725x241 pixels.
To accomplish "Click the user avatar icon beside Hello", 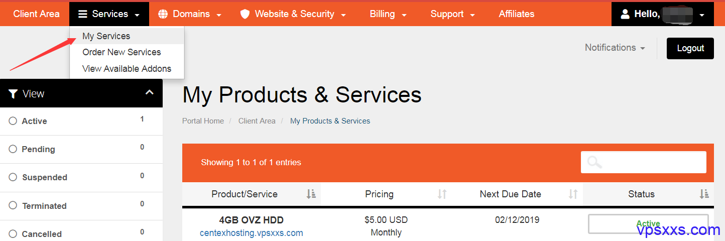I will (x=625, y=14).
